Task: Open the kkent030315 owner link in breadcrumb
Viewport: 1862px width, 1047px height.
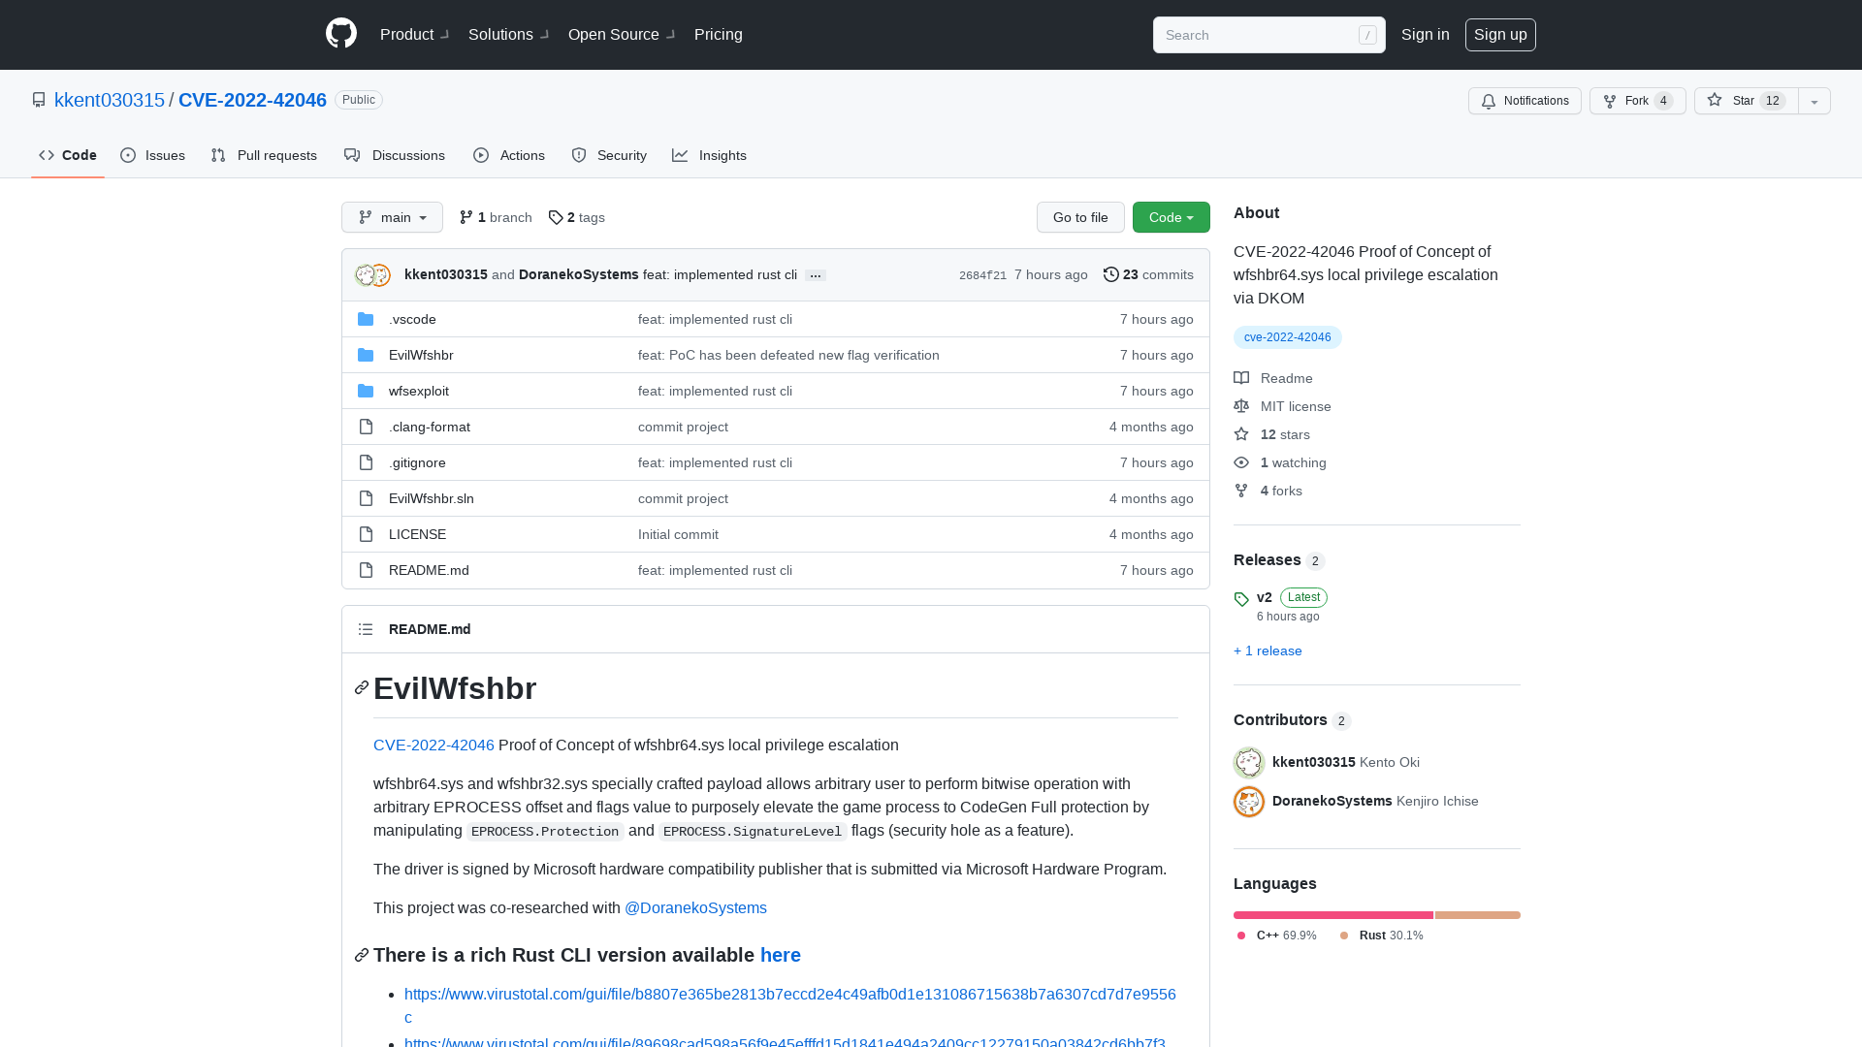Action: [x=110, y=100]
